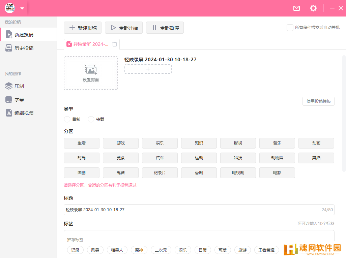Click the user avatar picture
Image resolution: width=346 pixels, height=258 pixels.
tap(10, 8)
